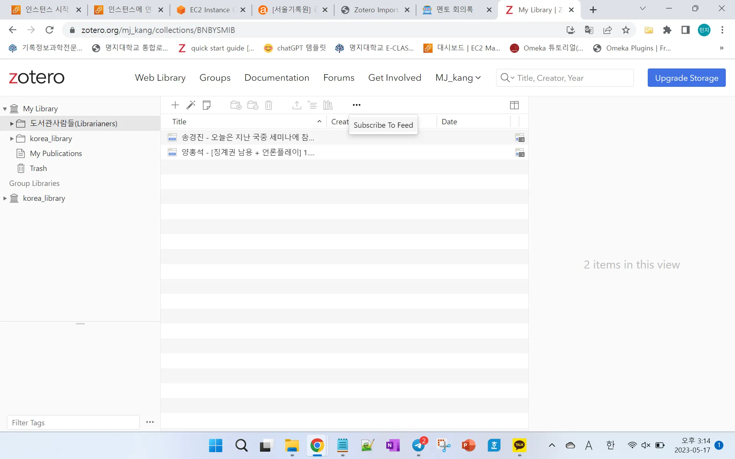Screen dimensions: 735x459
Task: Expand the 도서관사람들(Librarianers) collection
Action: click(12, 124)
